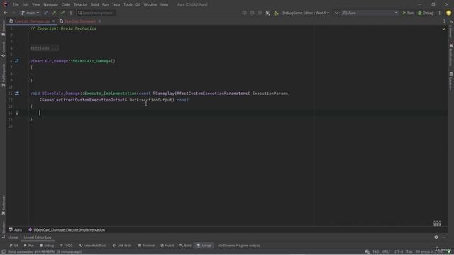Open the Tests menu

tap(116, 4)
